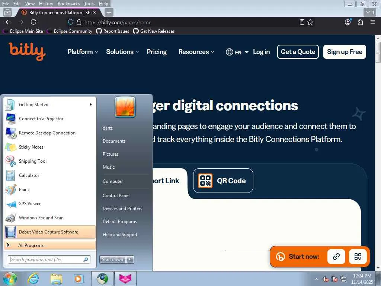
Task: Show hidden tray icons arrow
Action: (x=316, y=279)
